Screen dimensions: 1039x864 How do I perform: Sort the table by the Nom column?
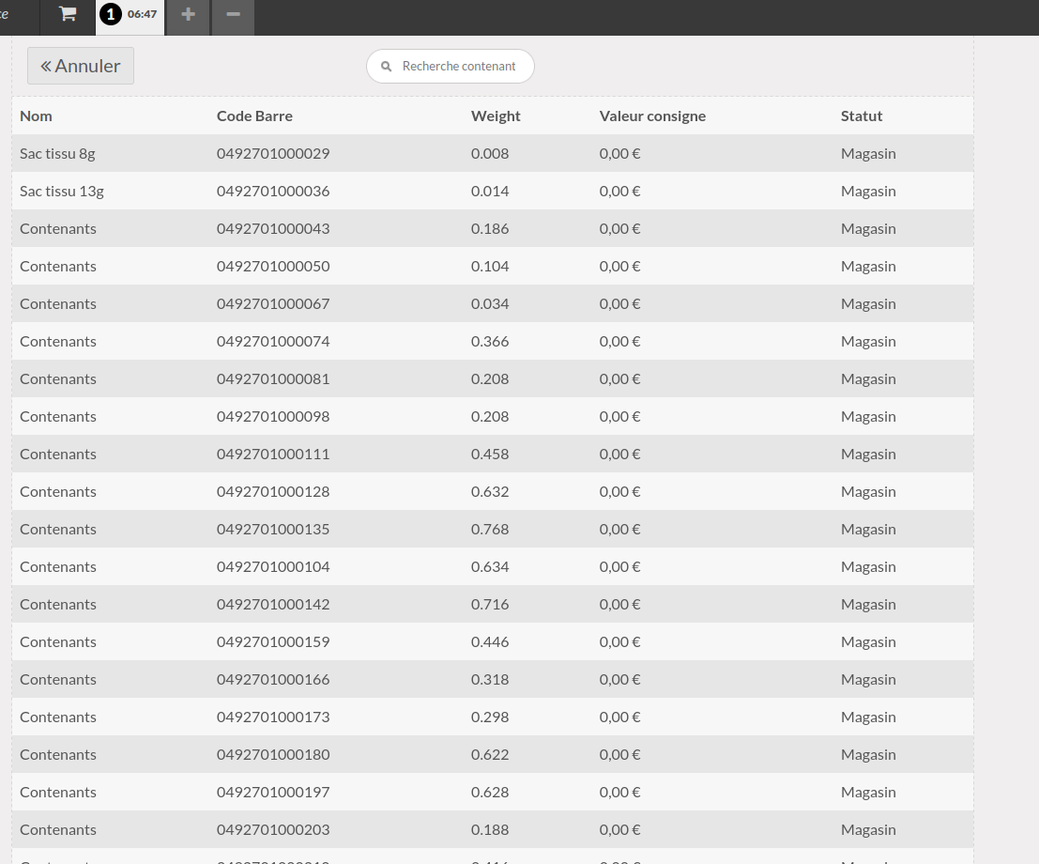pos(36,116)
